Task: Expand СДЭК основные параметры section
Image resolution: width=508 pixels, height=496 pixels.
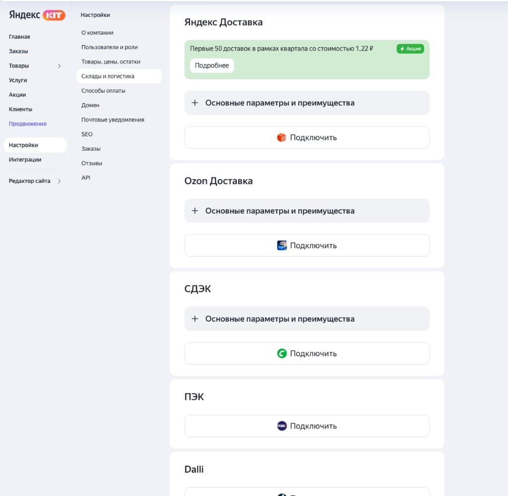Action: click(x=307, y=319)
